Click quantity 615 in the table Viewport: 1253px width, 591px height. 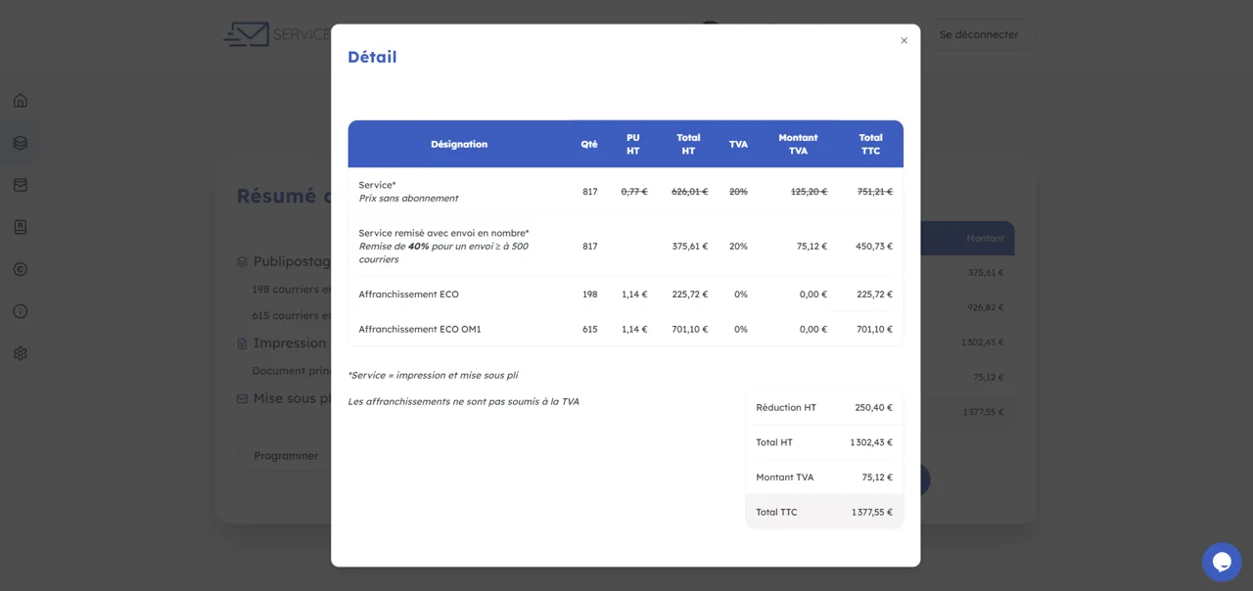[590, 330]
